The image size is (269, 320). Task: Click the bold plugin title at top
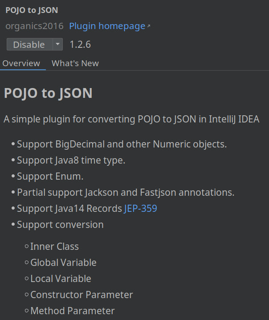coord(32,10)
